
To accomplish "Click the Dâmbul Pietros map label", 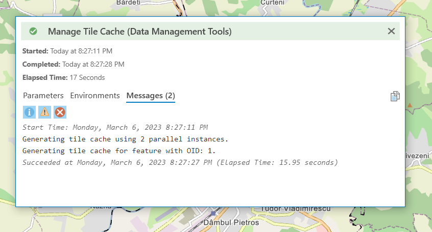I will click(x=231, y=223).
